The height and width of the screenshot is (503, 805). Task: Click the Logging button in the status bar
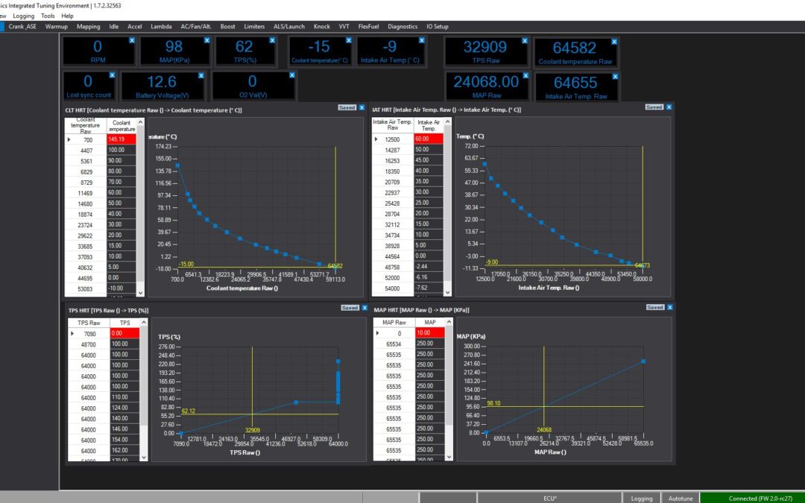click(642, 498)
